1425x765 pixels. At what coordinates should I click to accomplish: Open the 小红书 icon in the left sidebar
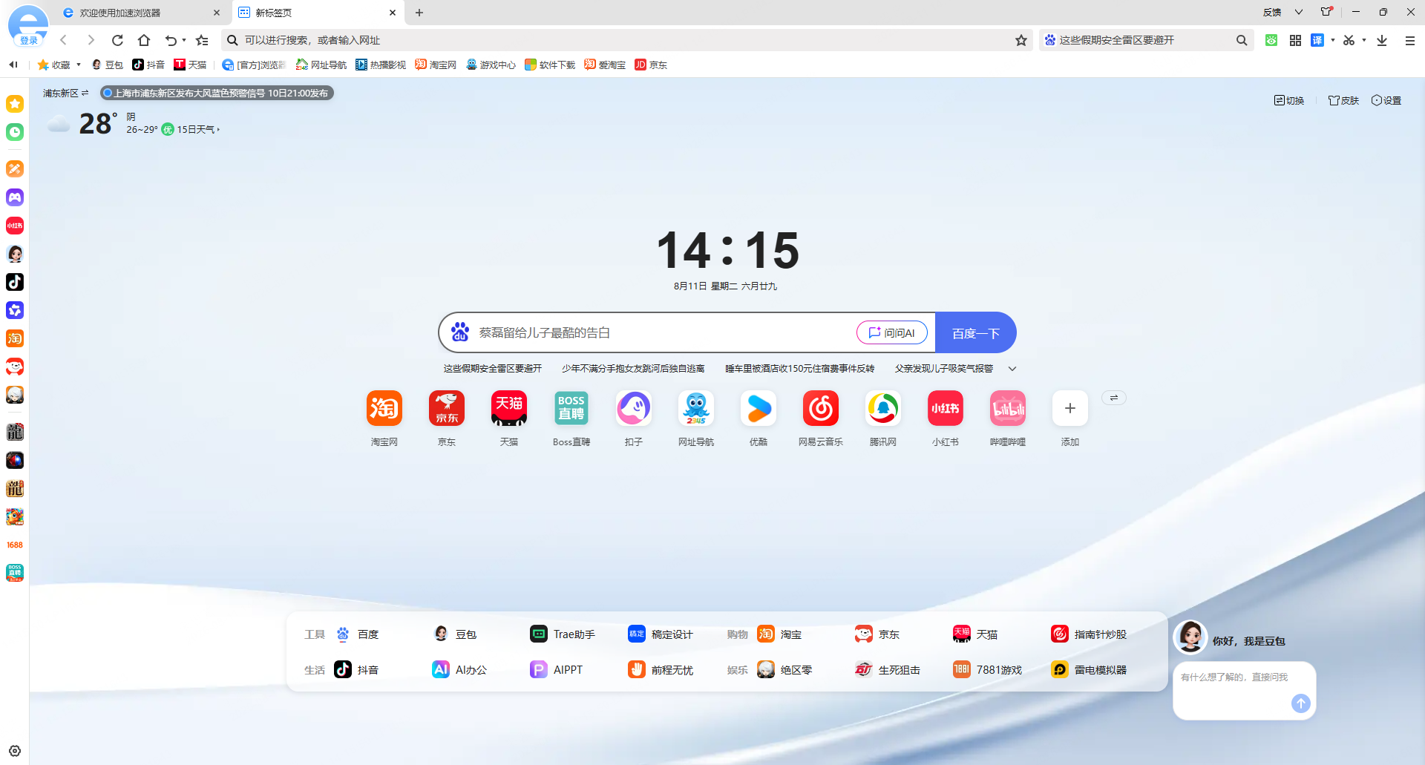15,226
